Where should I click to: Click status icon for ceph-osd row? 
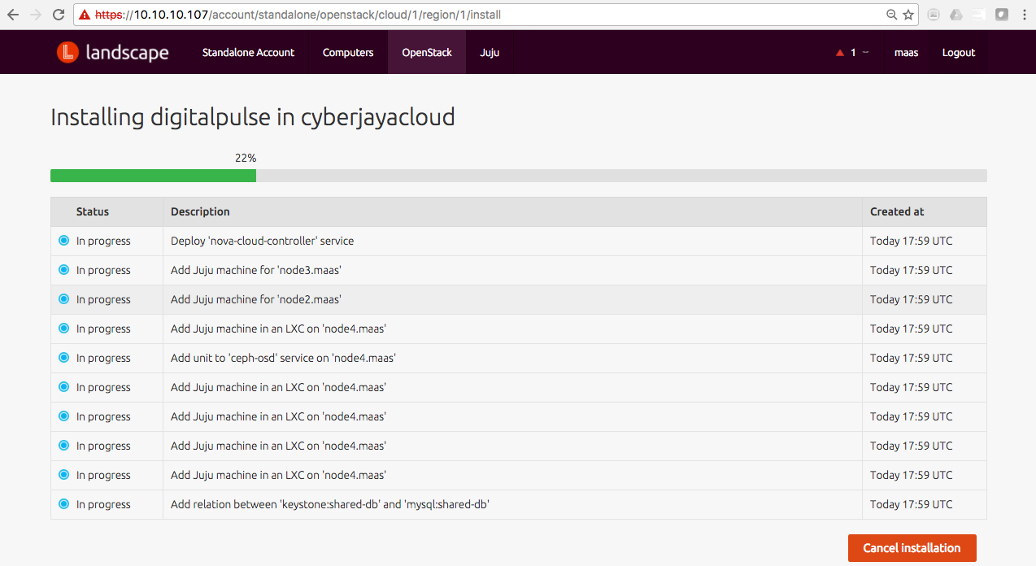63,358
